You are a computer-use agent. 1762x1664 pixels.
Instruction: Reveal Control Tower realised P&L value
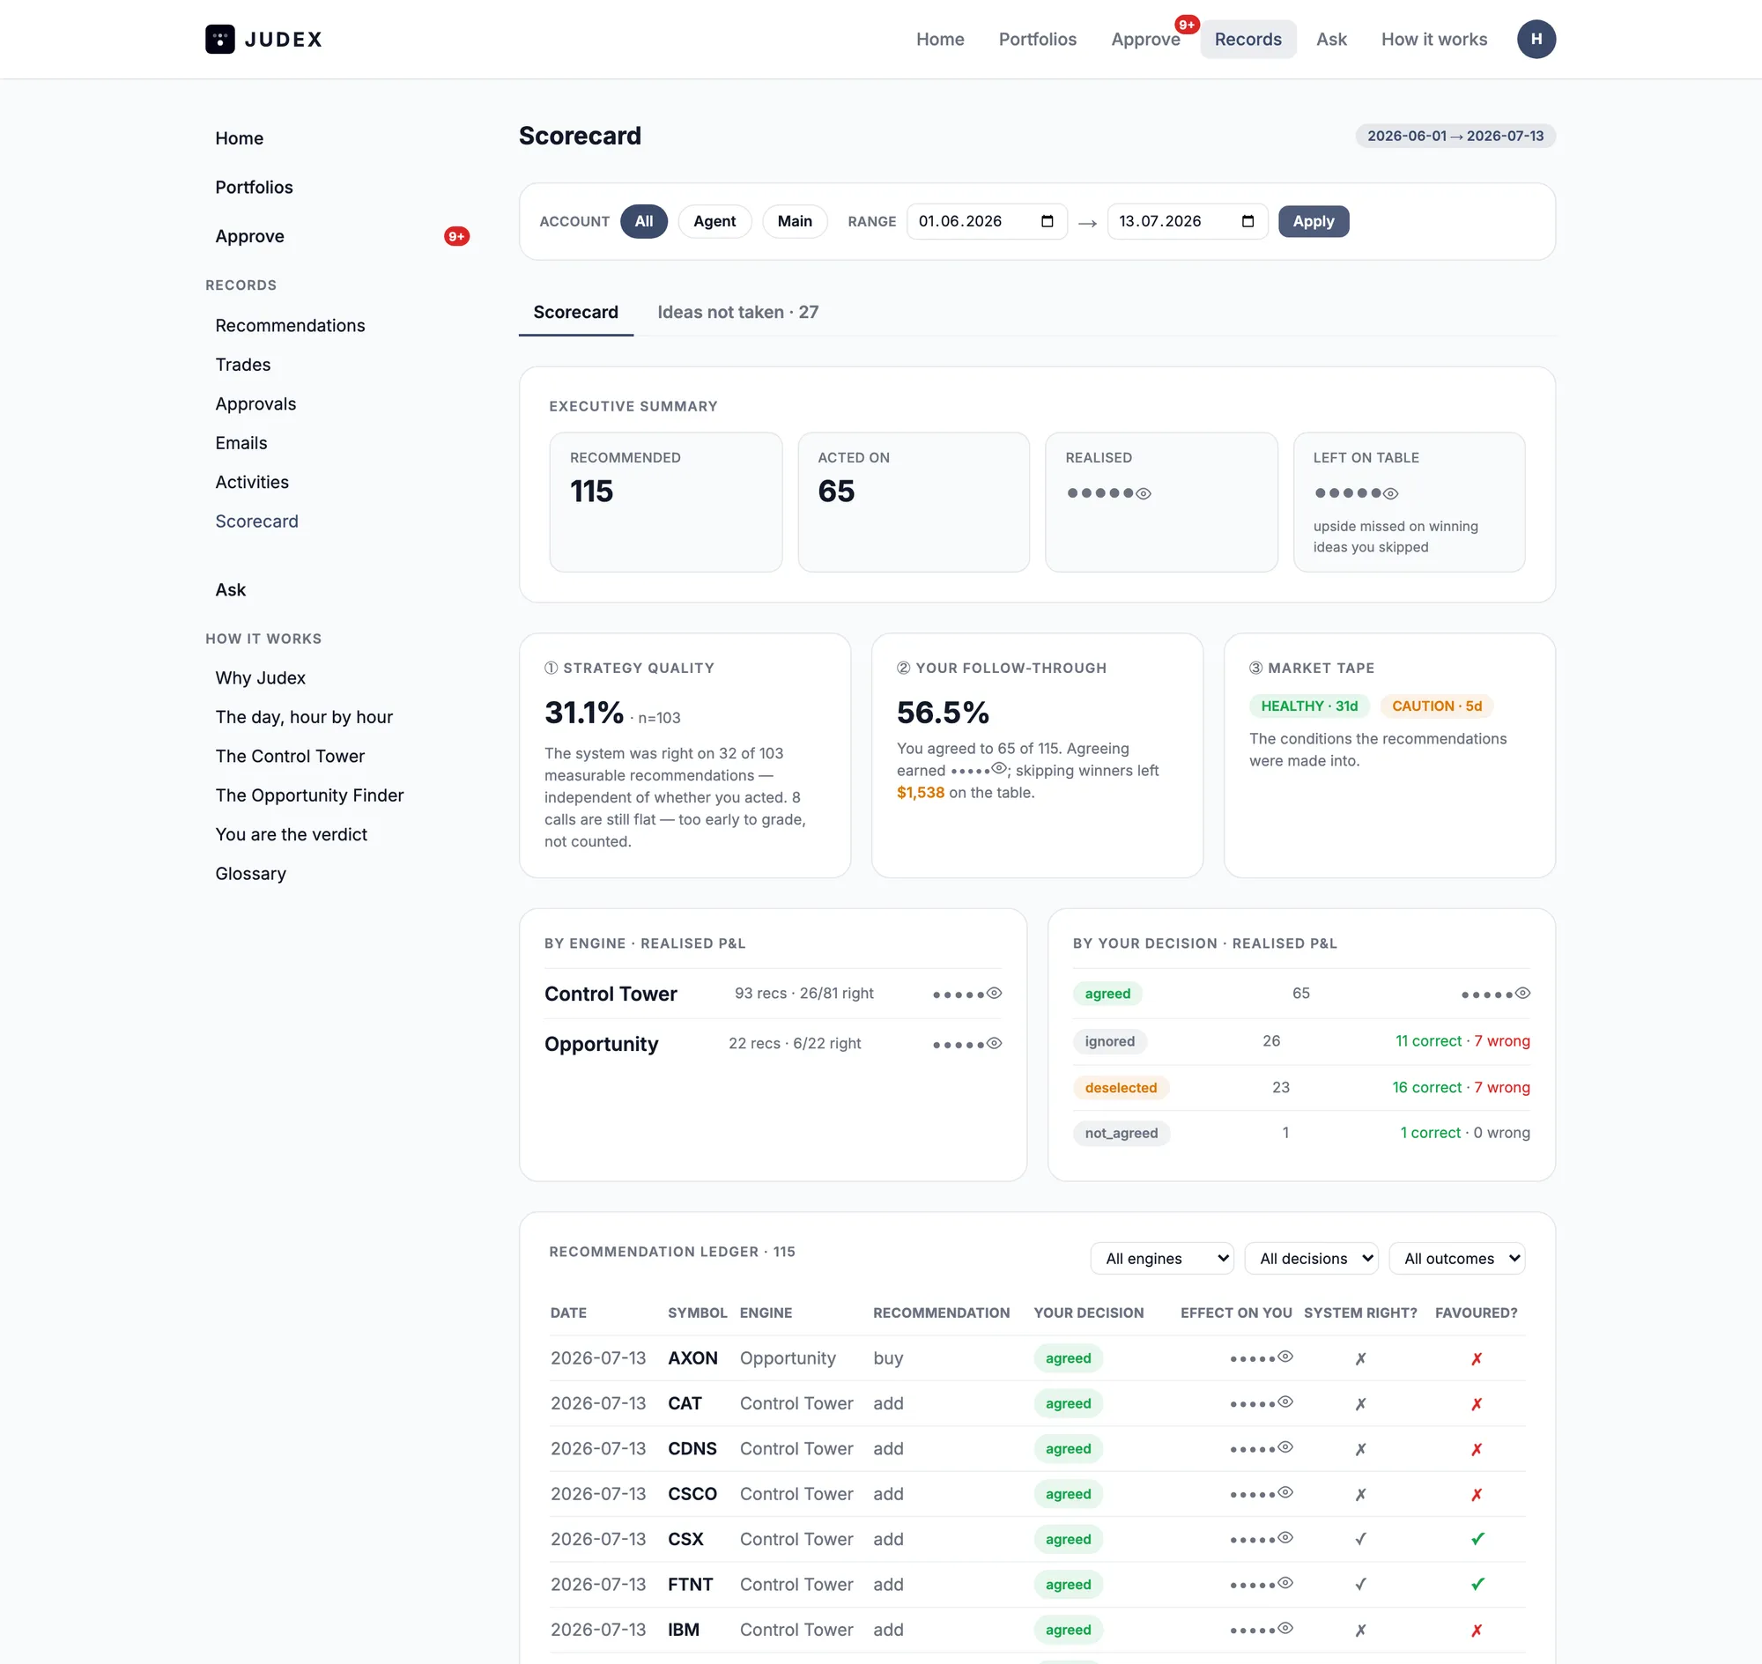995,993
